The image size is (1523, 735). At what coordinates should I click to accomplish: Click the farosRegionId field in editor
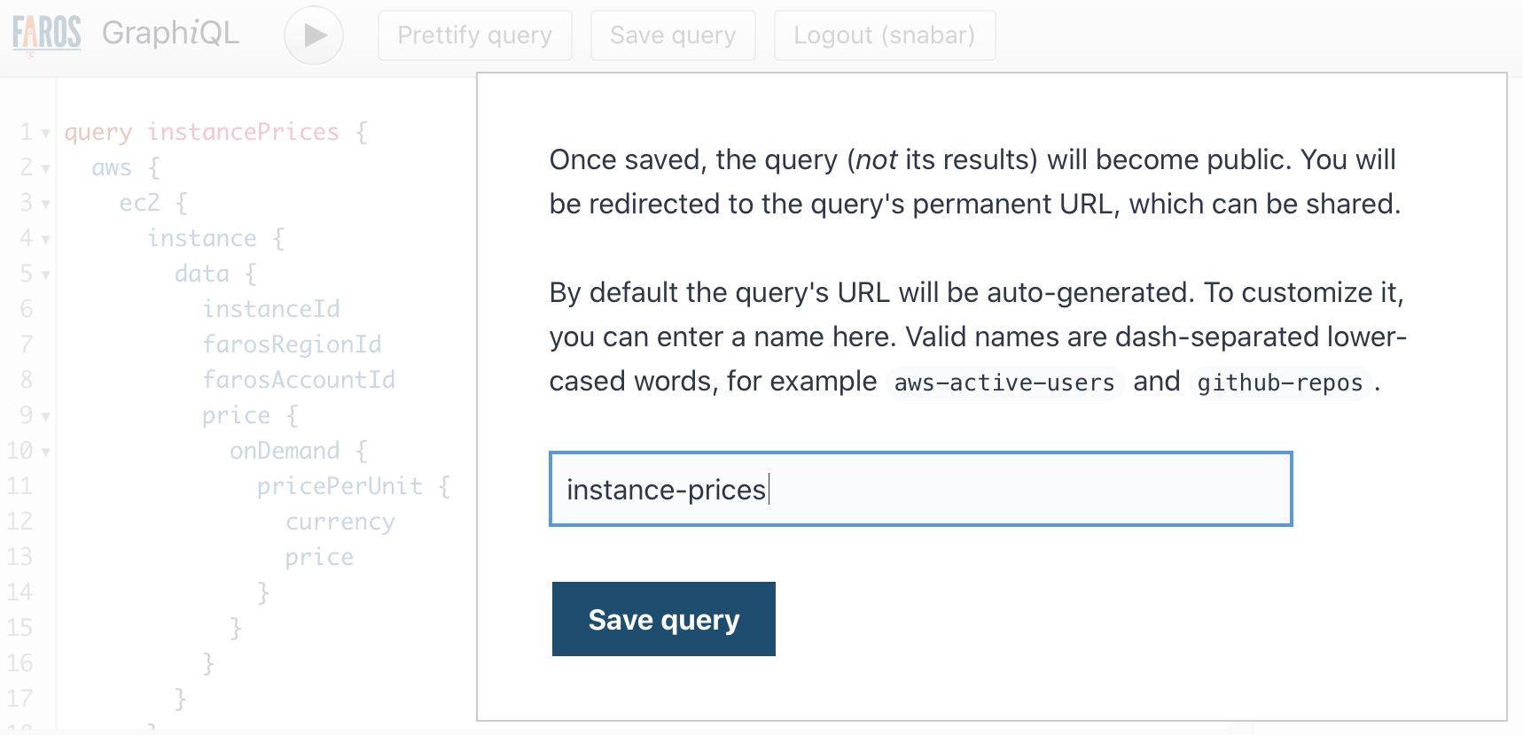click(292, 344)
